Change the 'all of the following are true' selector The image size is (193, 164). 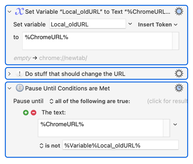point(90,101)
